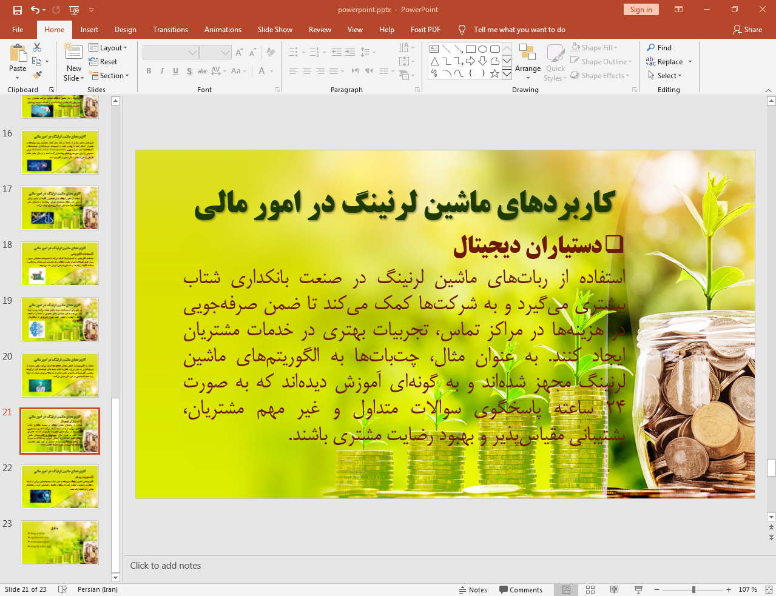The width and height of the screenshot is (776, 596).
Task: Undo the last action
Action: pos(35,10)
